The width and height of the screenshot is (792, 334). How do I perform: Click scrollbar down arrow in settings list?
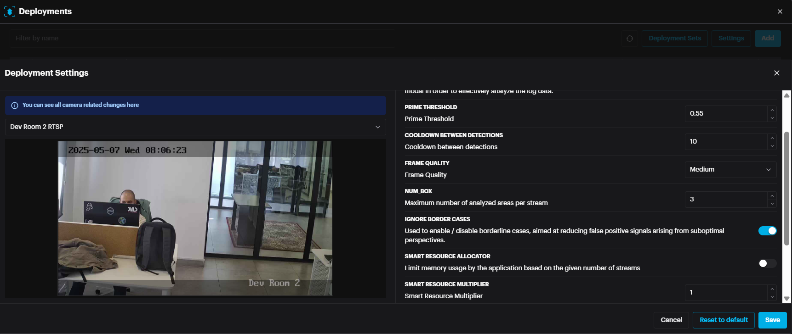(786, 299)
